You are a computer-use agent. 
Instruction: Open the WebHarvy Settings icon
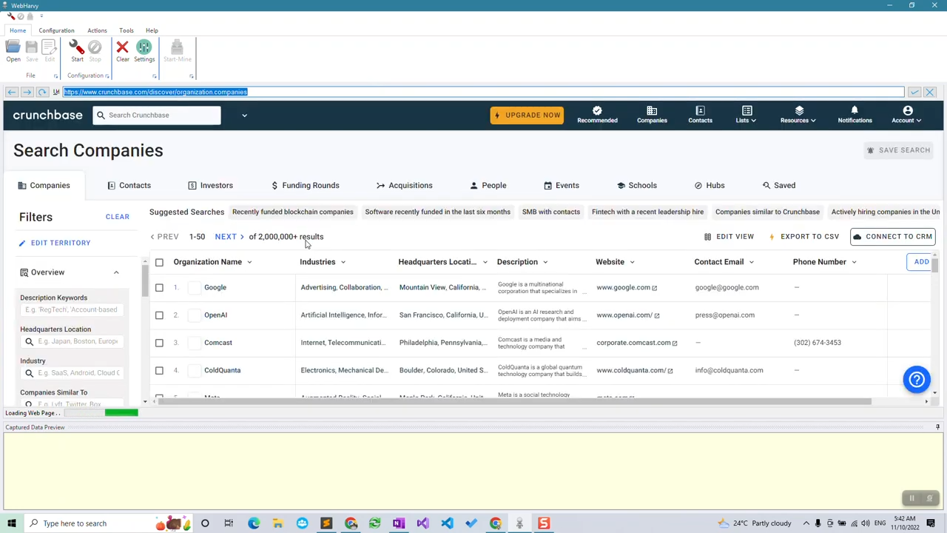click(x=144, y=50)
